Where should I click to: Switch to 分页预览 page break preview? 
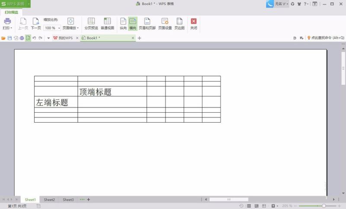click(91, 24)
